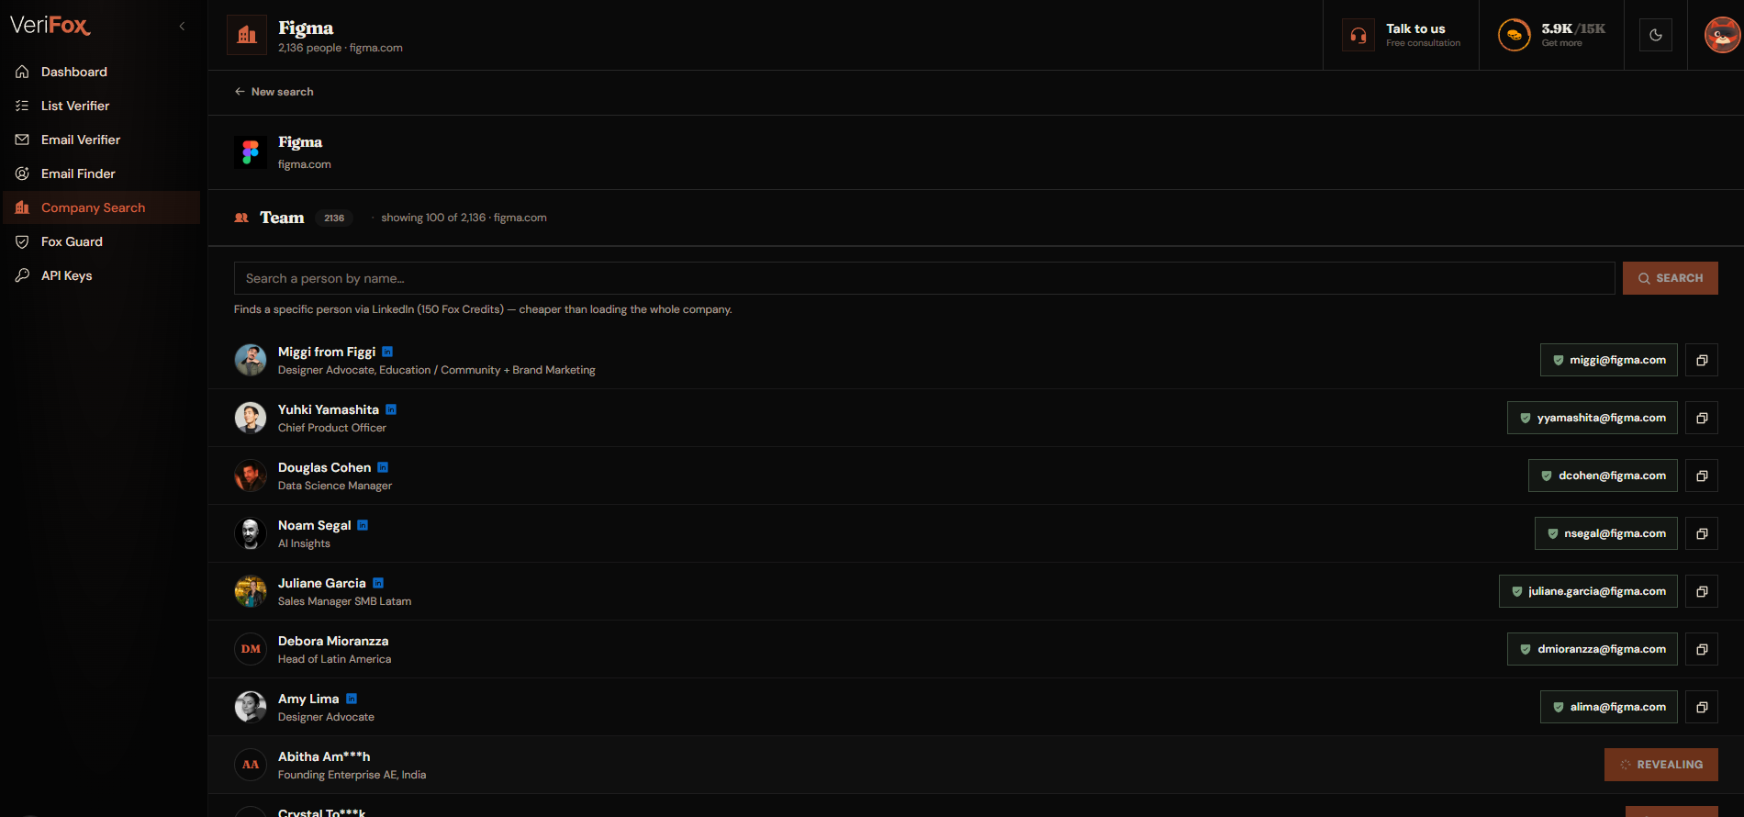Click the headset Talk to us icon
This screenshot has width=1744, height=817.
coord(1358,35)
